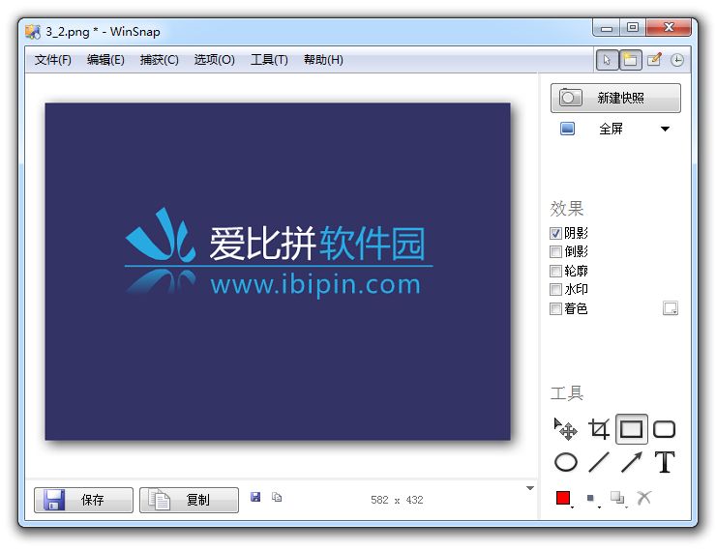The height and width of the screenshot is (550, 716).
Task: Select the Ellipse tool
Action: [x=566, y=462]
